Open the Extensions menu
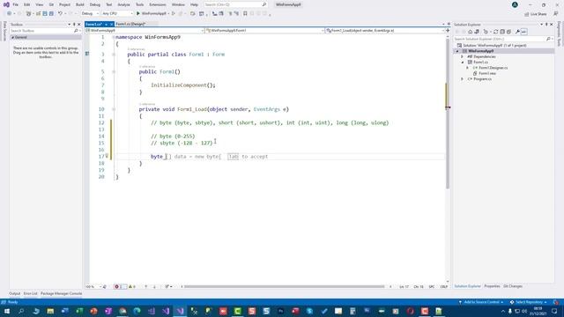The width and height of the screenshot is (564, 317). coord(158,4)
